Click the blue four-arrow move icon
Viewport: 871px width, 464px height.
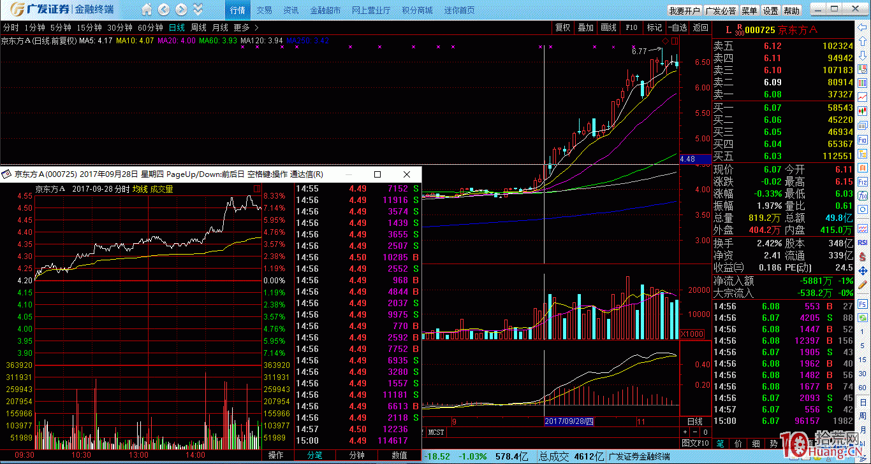(863, 272)
